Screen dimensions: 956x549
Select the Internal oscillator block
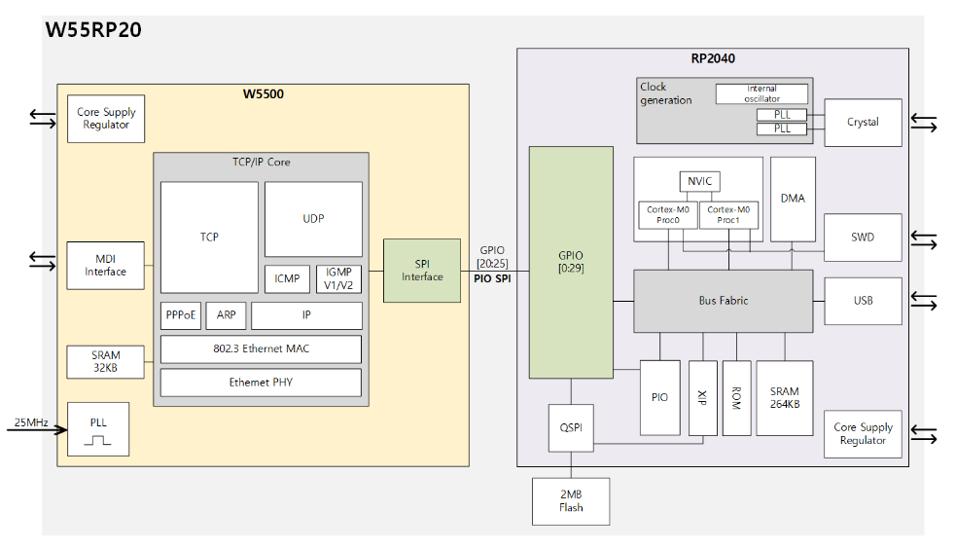click(x=761, y=94)
